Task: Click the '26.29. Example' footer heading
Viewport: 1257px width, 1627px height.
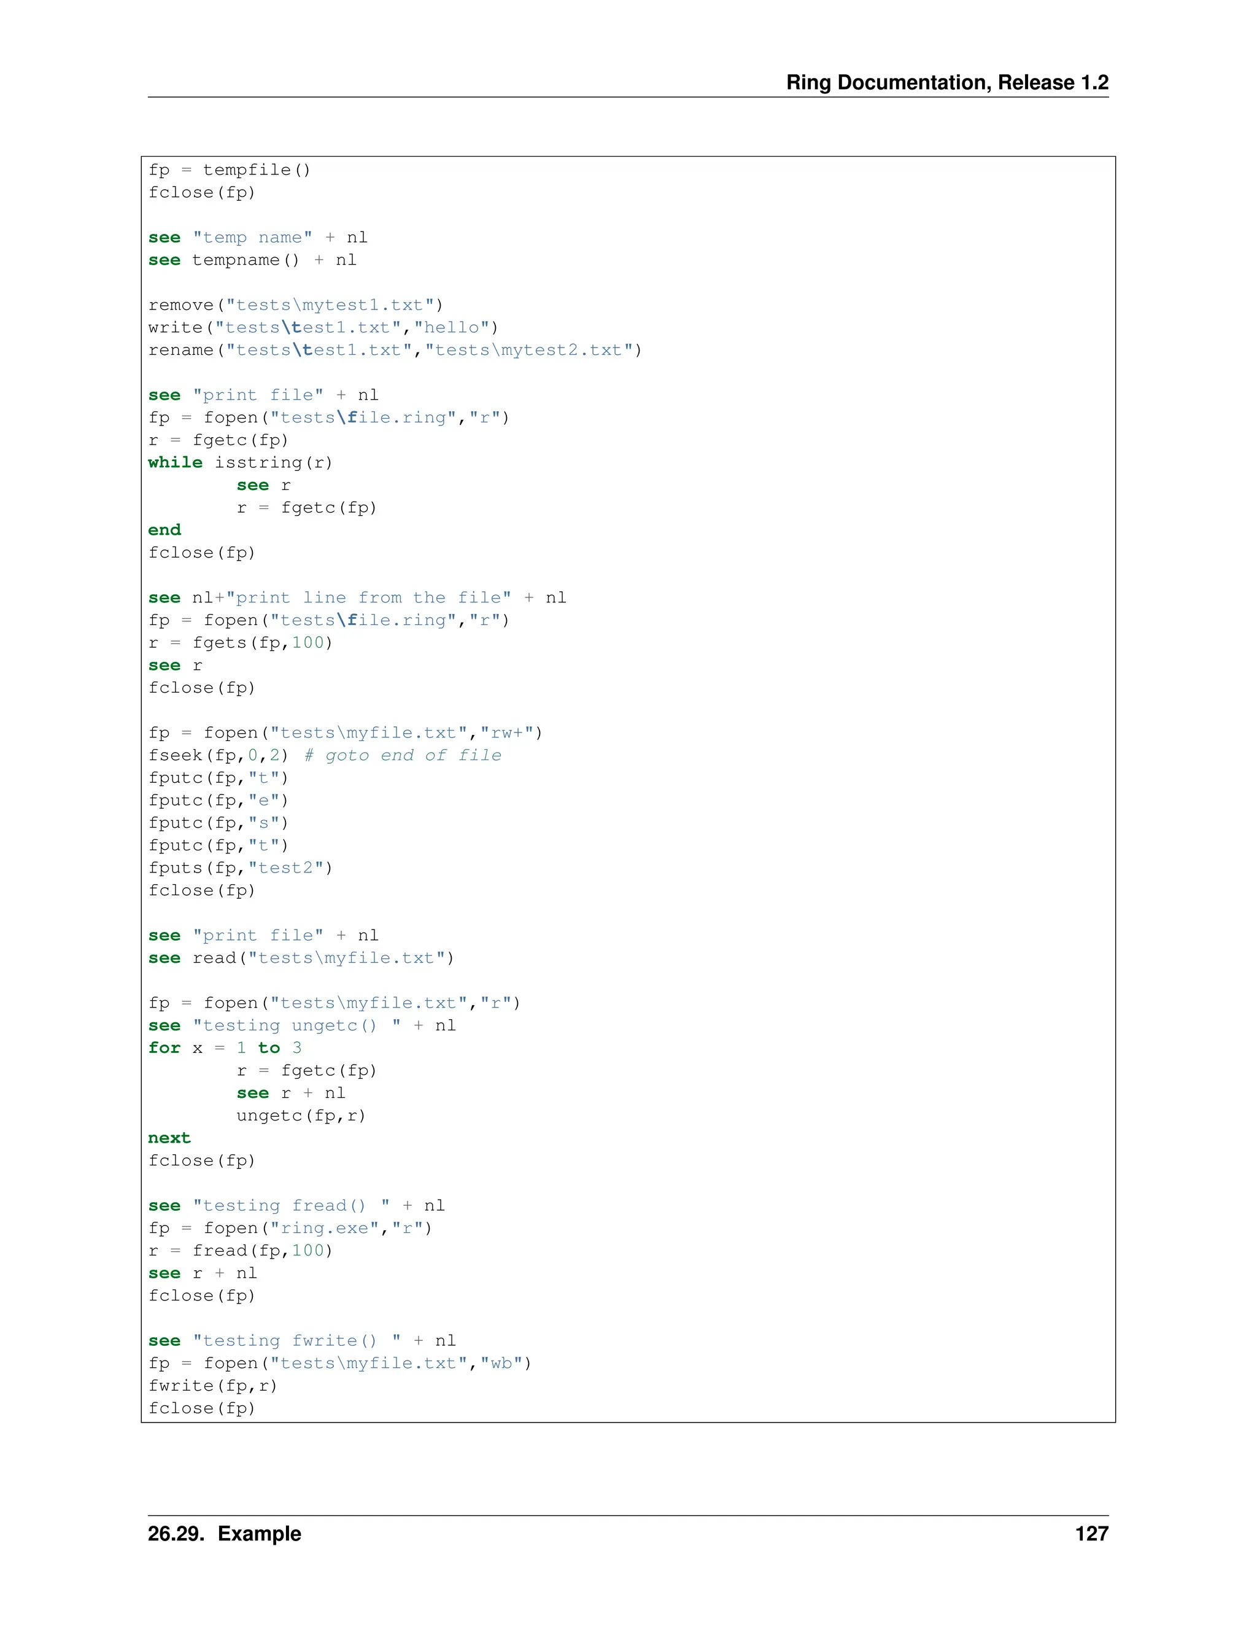Action: [224, 1533]
